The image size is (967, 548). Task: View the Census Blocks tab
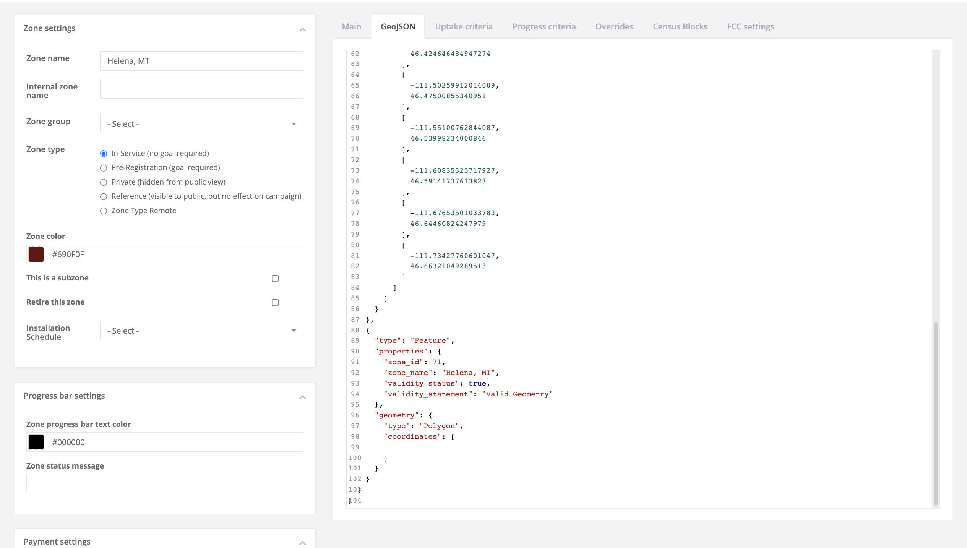coord(680,26)
